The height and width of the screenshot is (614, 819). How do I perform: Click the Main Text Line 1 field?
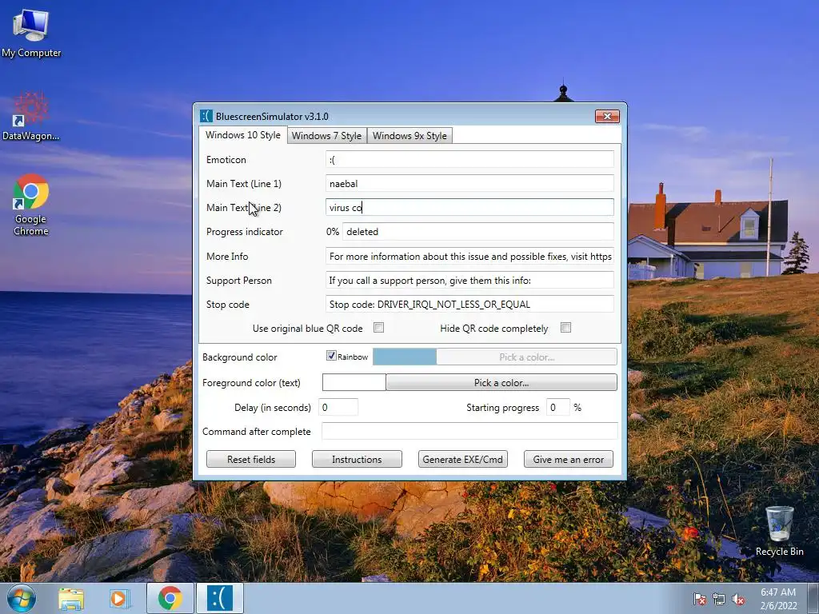point(469,183)
